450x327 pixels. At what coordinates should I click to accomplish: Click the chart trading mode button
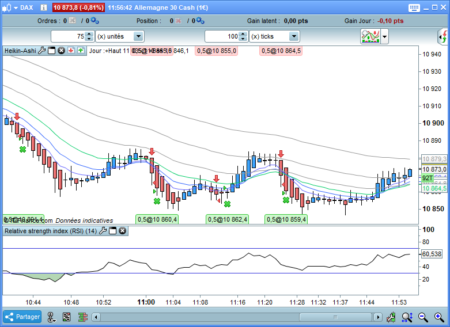point(370,36)
